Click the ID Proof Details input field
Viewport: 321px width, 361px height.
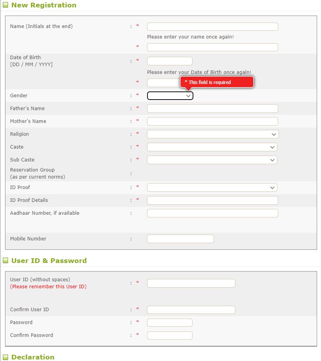212,200
